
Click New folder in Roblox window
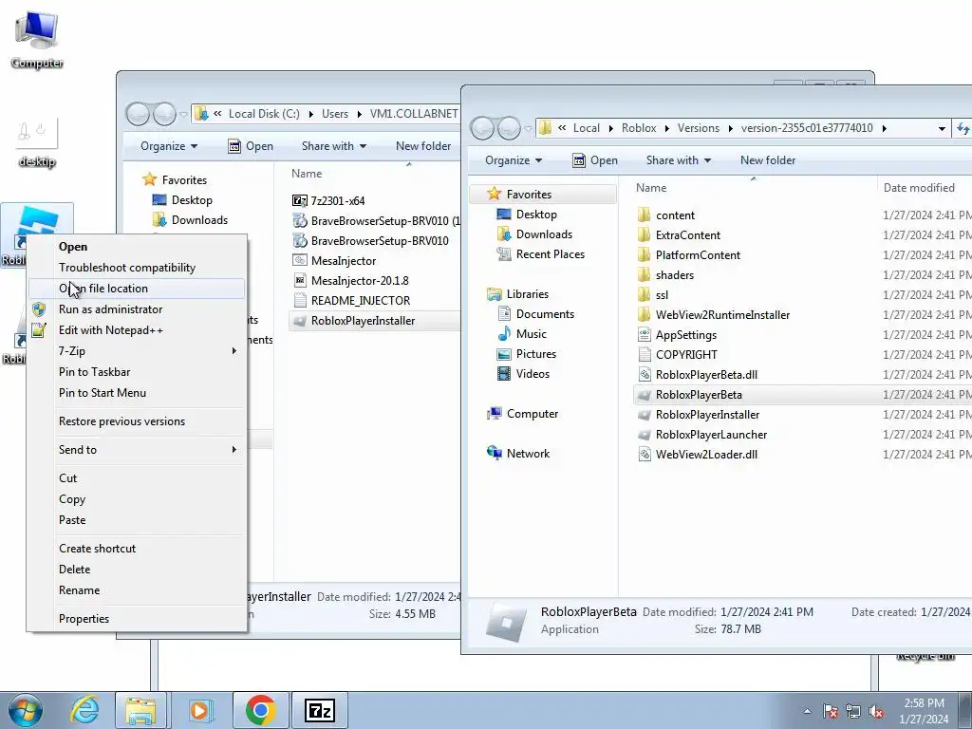pyautogui.click(x=767, y=160)
